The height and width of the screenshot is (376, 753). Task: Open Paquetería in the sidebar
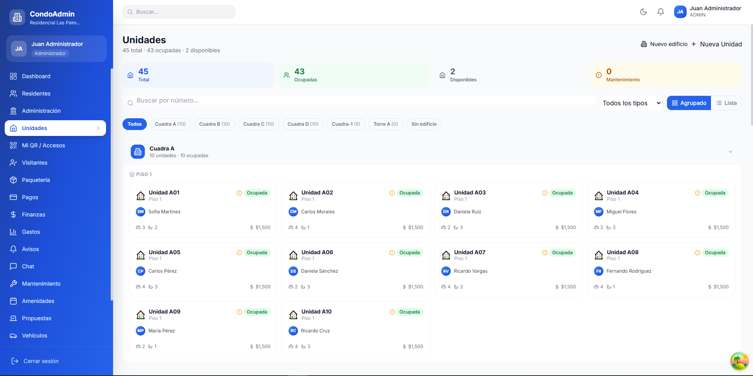pos(36,180)
